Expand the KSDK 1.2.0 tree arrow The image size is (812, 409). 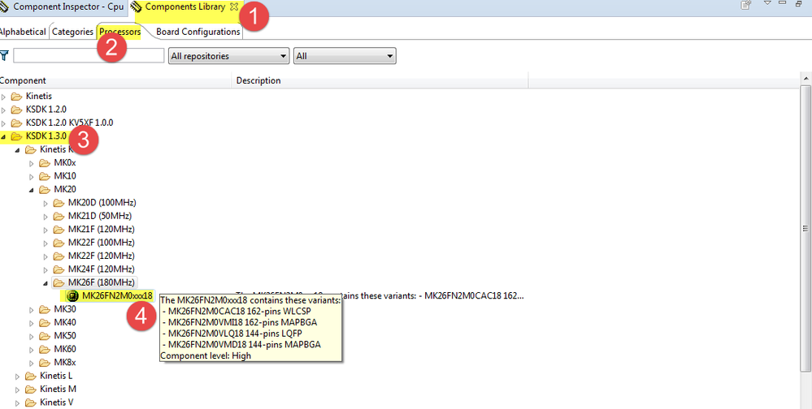pyautogui.click(x=3, y=110)
